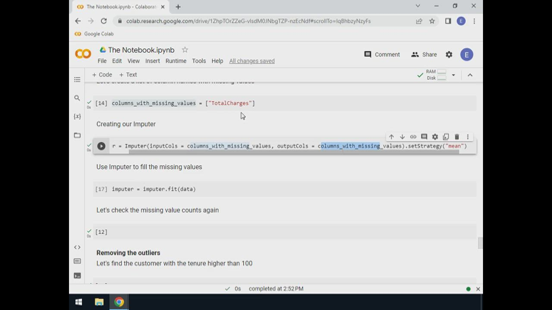Open the tab search dropdown
The width and height of the screenshot is (552, 310).
click(x=417, y=6)
